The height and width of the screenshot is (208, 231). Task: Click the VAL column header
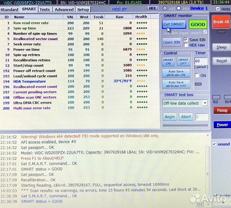point(70,17)
